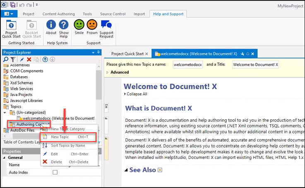Click the filter icon in Project Explorer
This screenshot has height=188, width=305.
13,60
